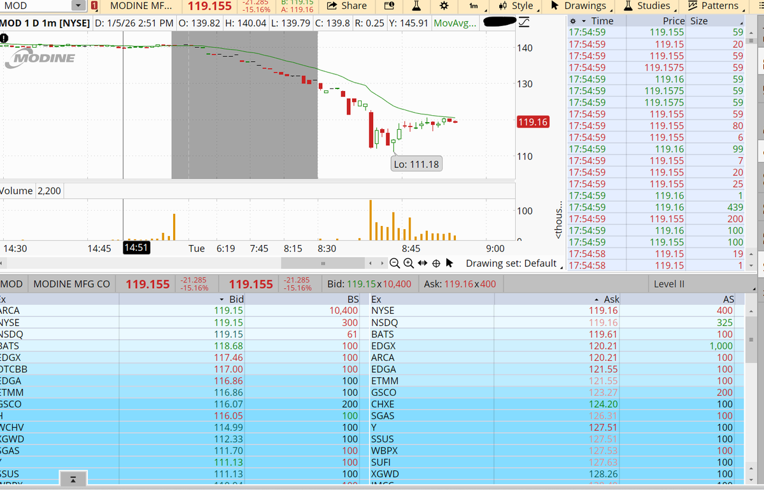Open the Drawing set: Default dropdown

pyautogui.click(x=514, y=263)
